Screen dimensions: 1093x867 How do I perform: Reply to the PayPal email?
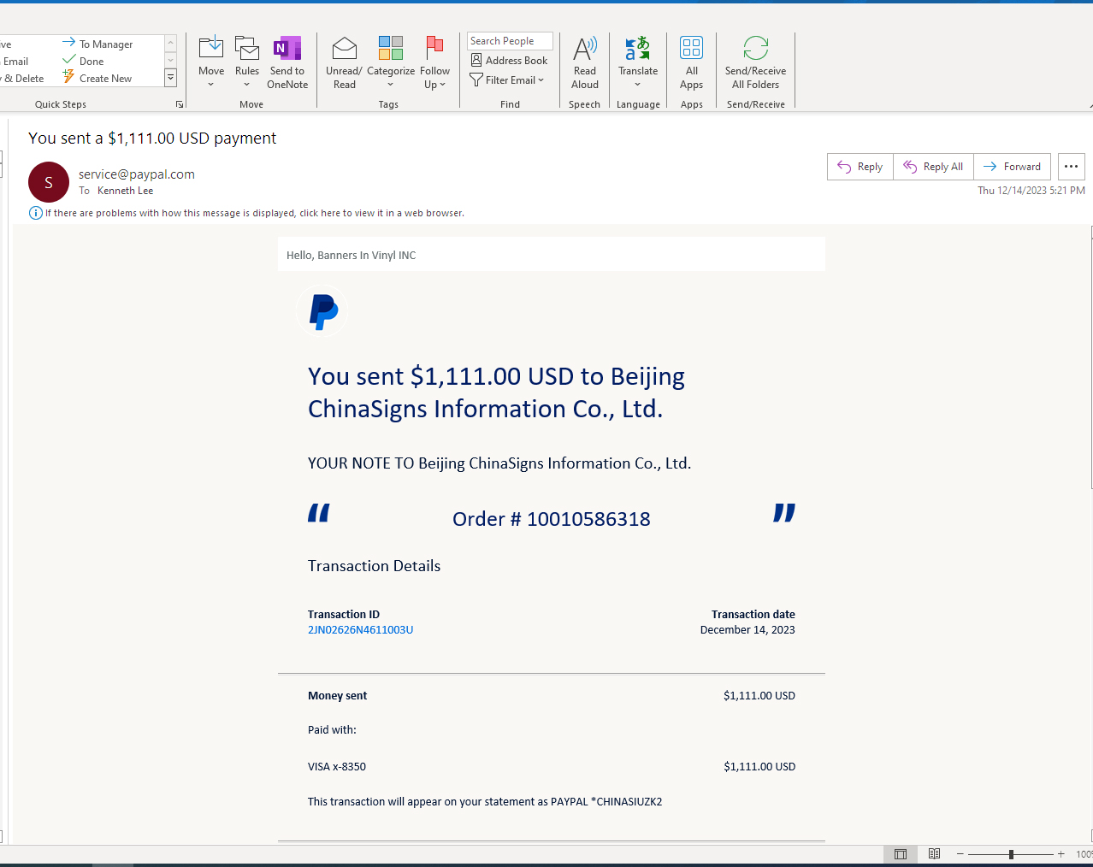(x=860, y=167)
